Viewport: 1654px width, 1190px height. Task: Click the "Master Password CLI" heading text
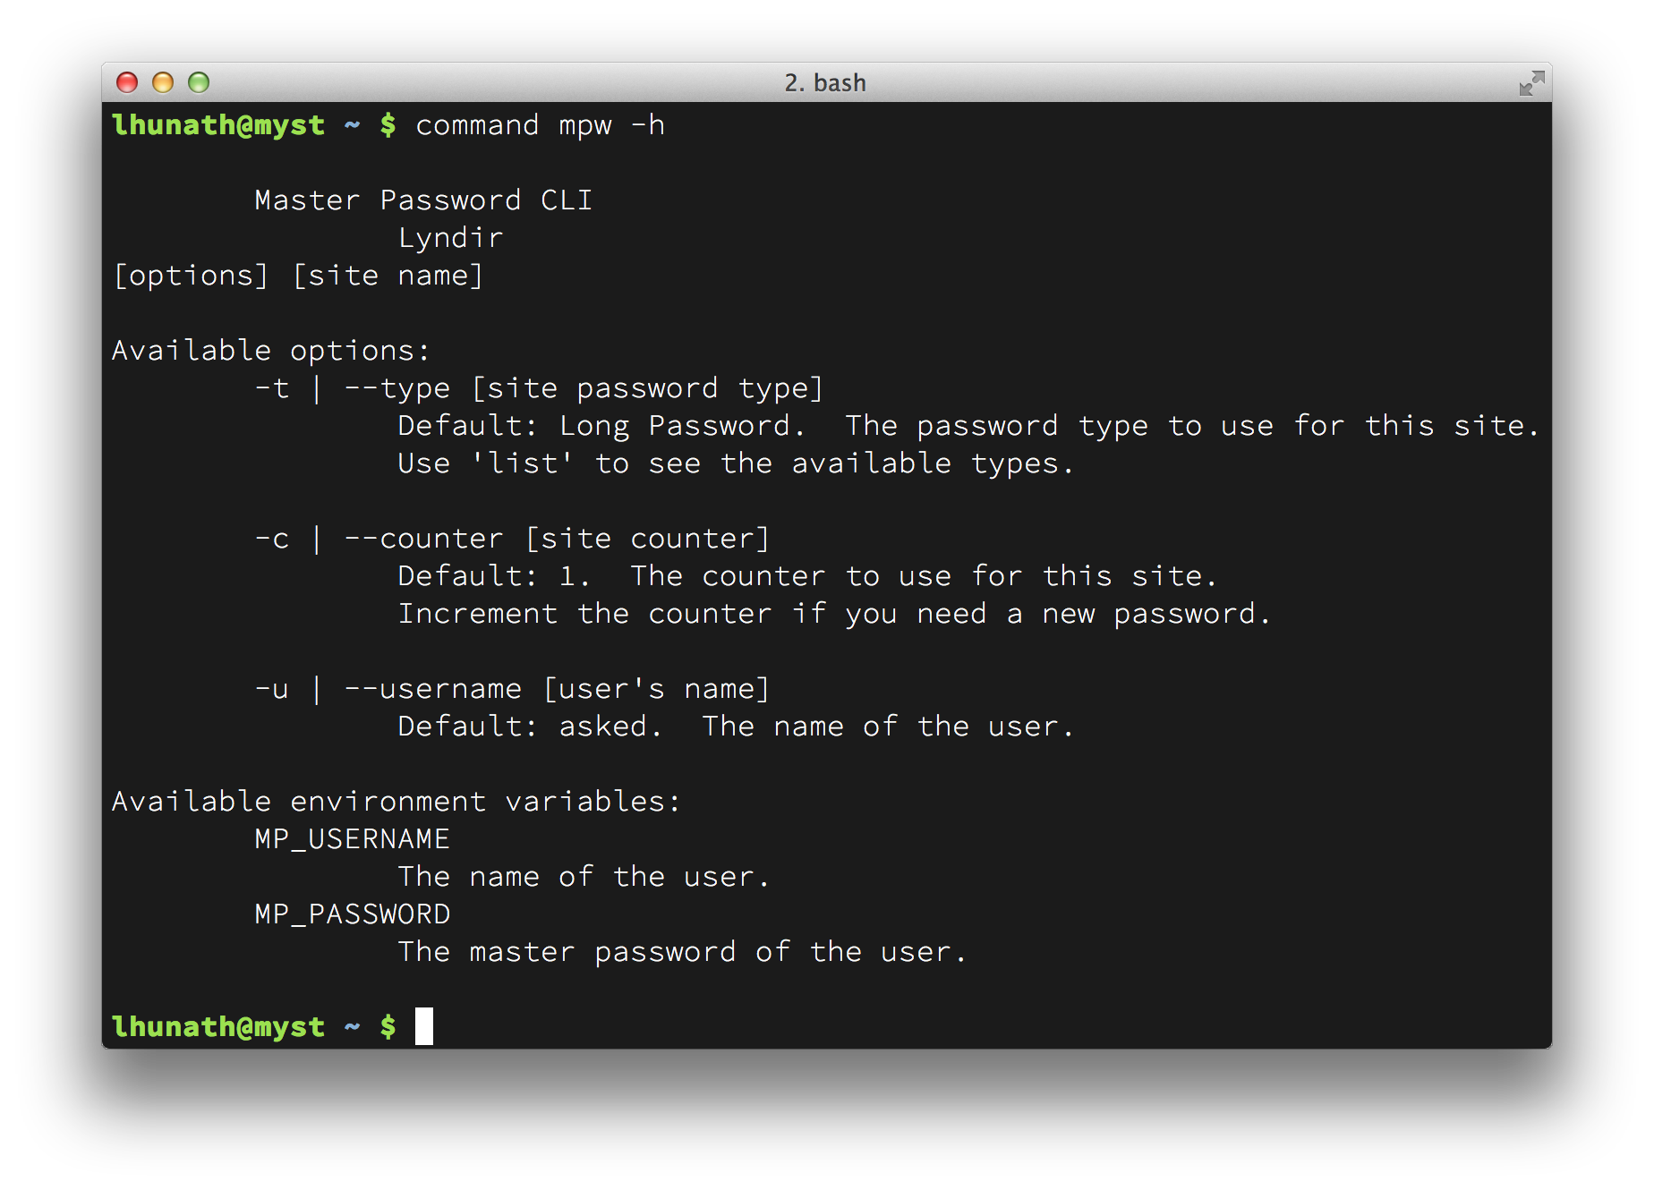click(423, 200)
